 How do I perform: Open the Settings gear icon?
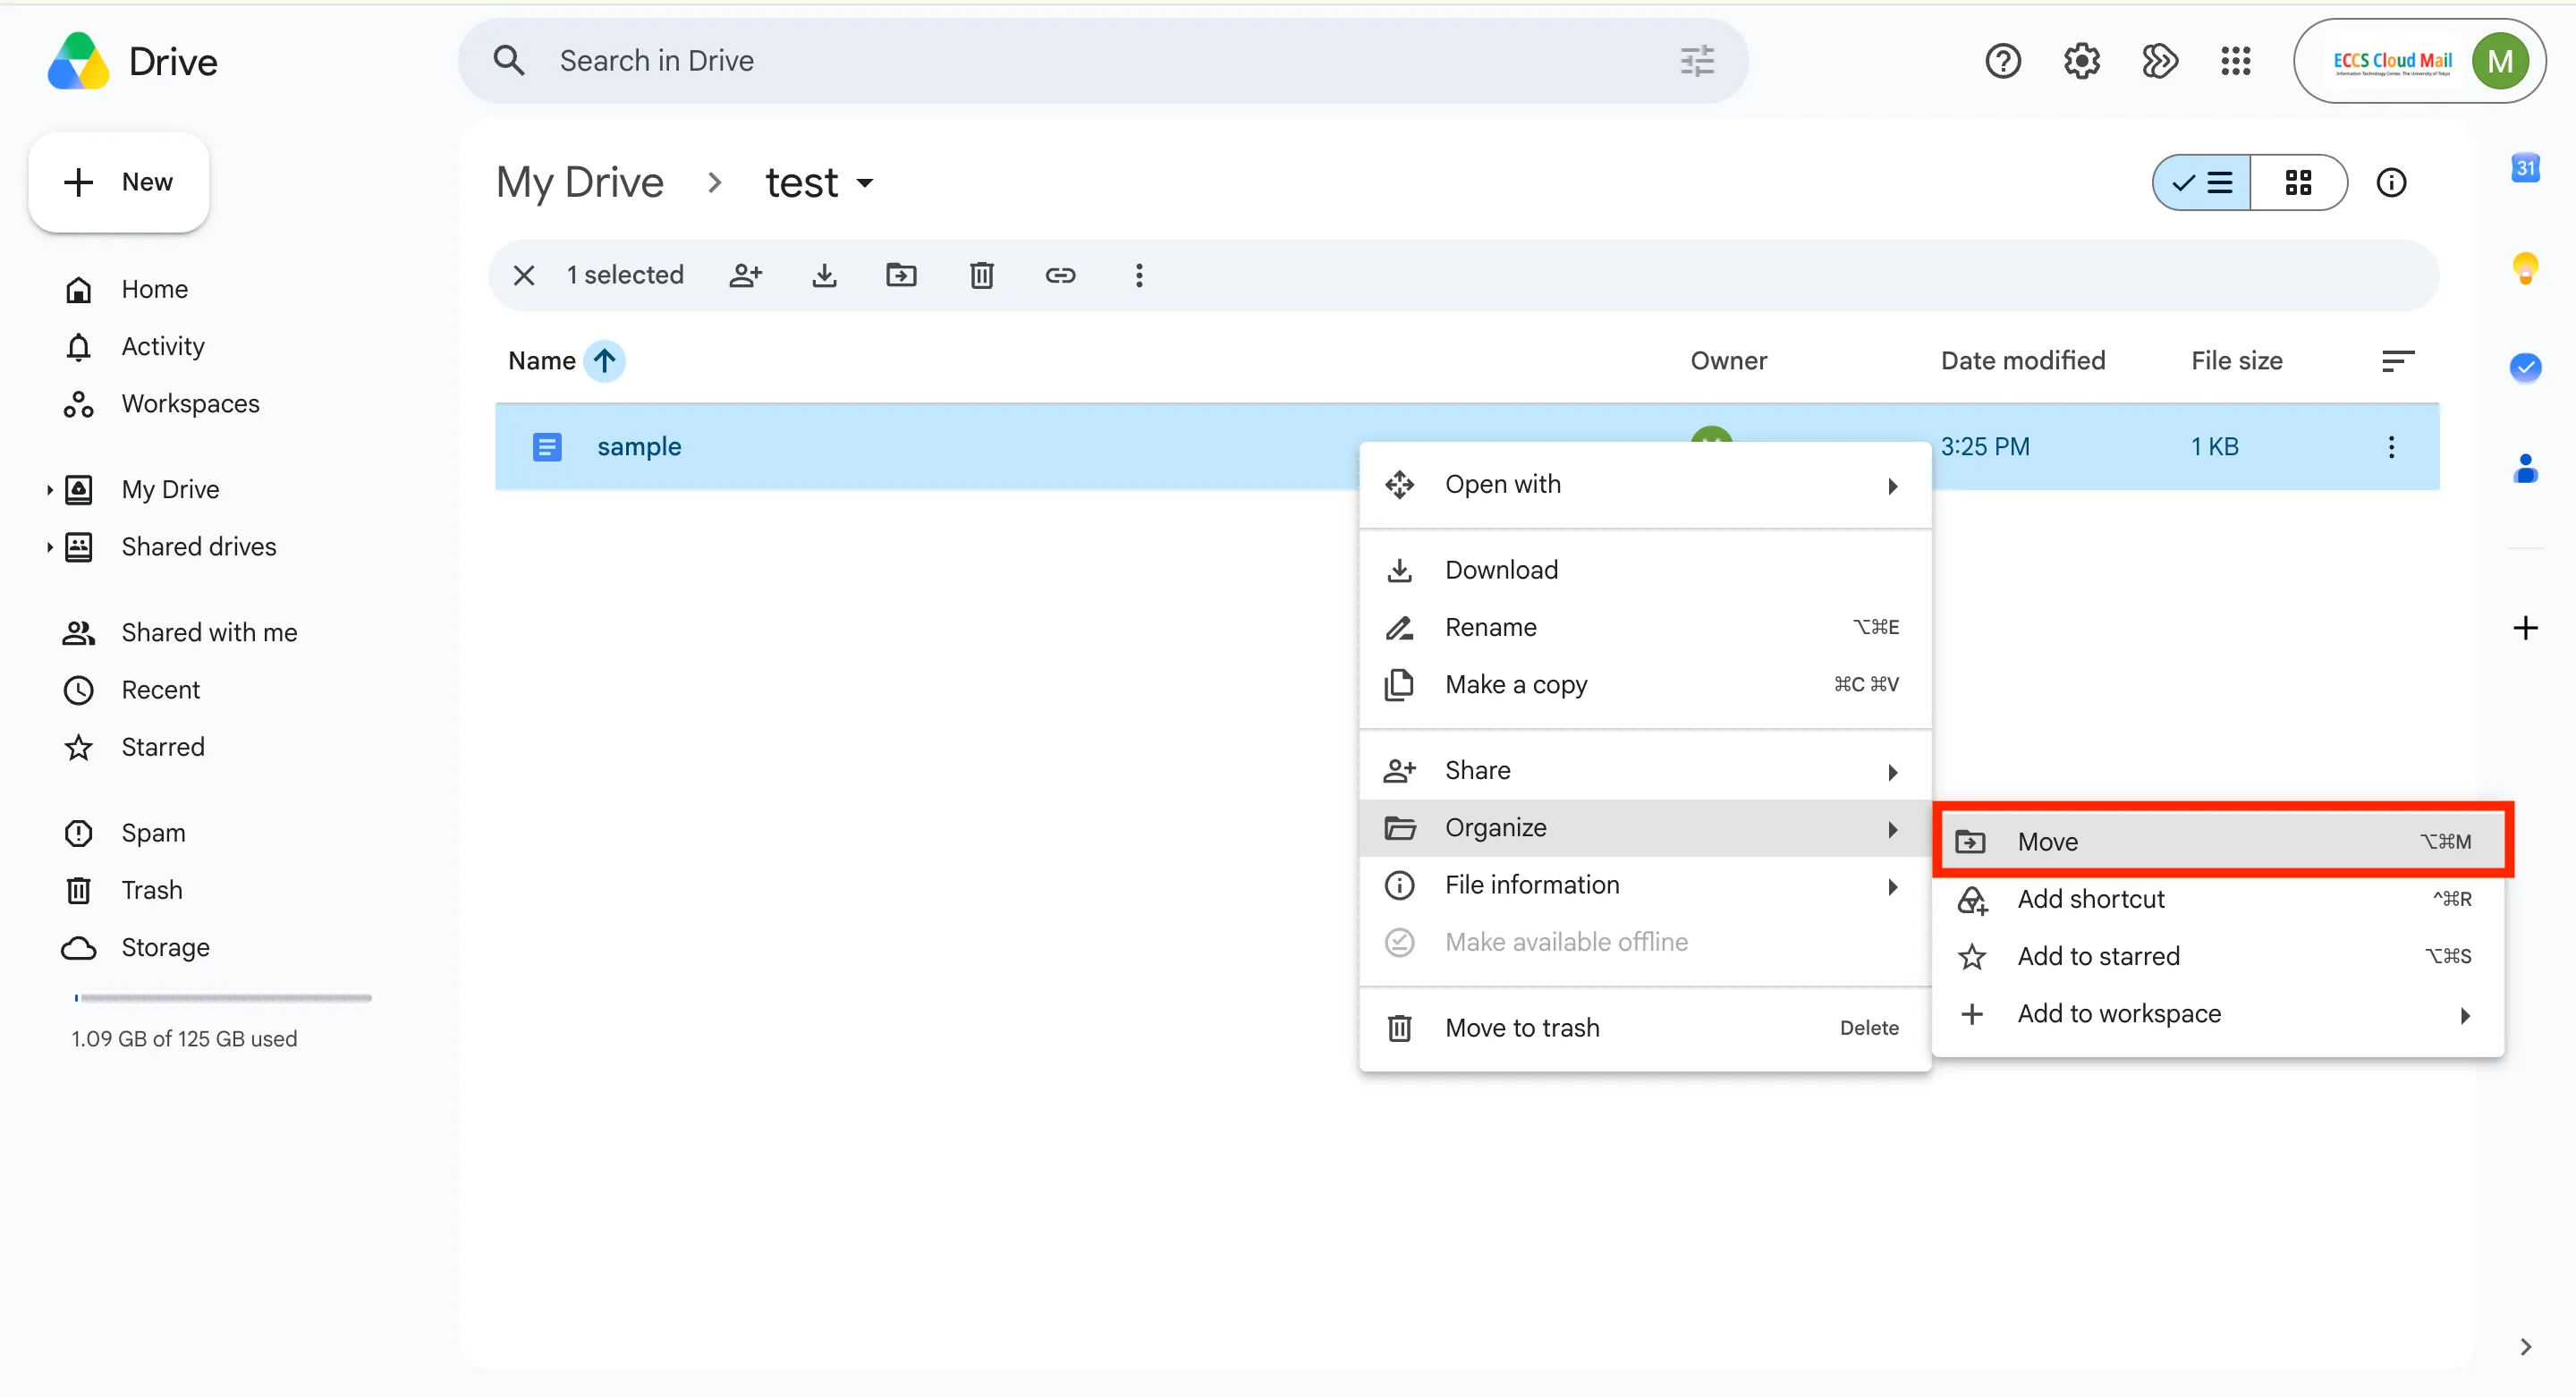coord(2081,61)
